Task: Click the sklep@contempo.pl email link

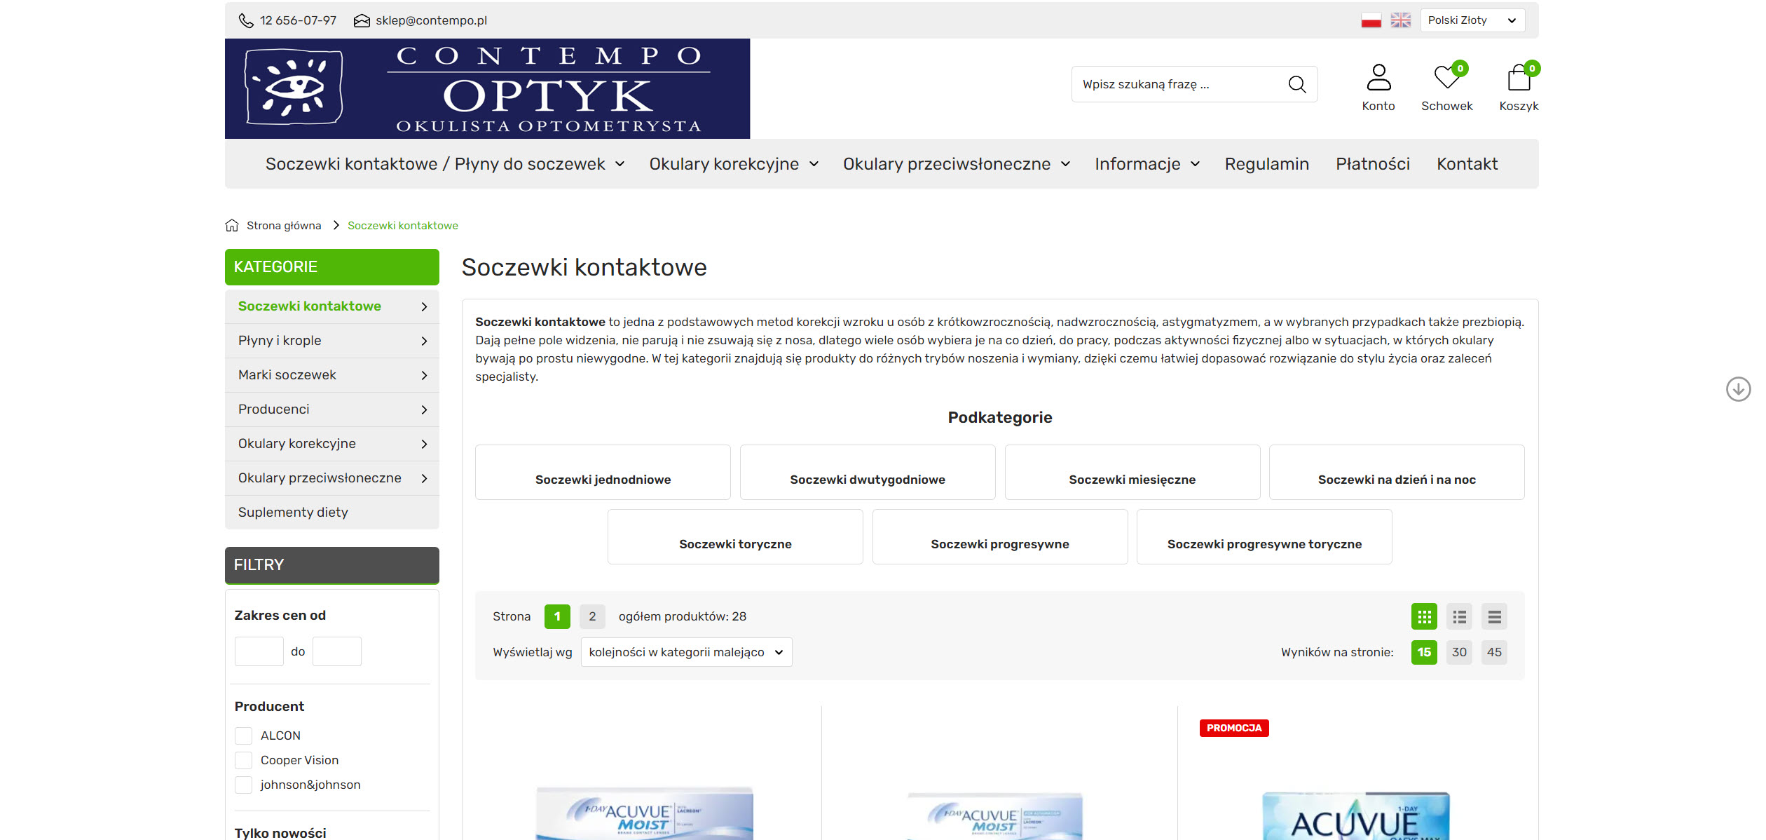Action: pos(431,20)
